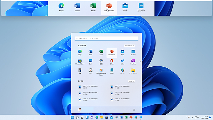Click the Start menu search field
The height and width of the screenshot is (120, 213).
pos(106,39)
